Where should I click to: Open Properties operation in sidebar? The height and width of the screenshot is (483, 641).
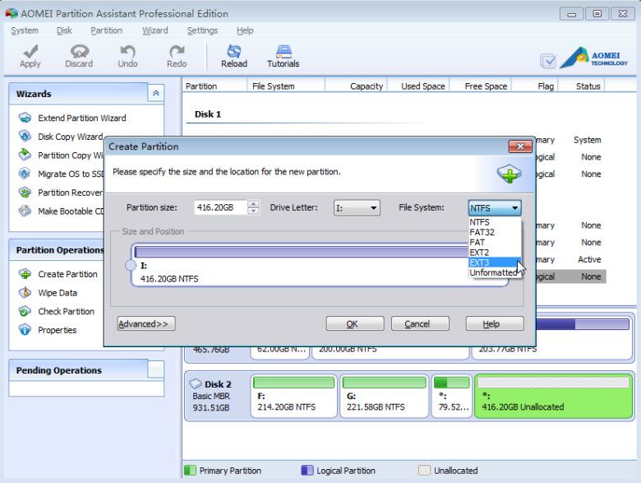[57, 330]
